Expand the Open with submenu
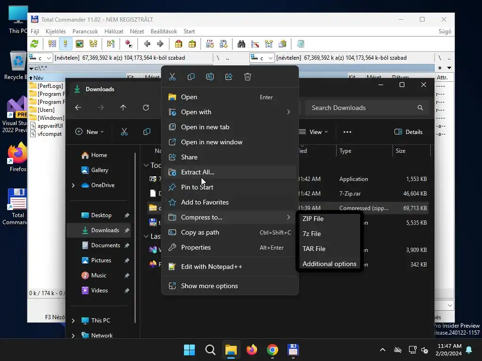The image size is (482, 361). point(230,112)
